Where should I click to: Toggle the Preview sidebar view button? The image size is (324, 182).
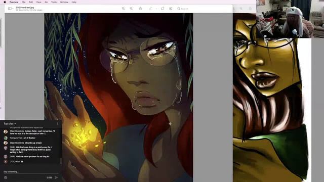(x=10, y=9)
